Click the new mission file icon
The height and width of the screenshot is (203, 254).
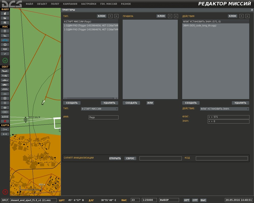tap(5, 13)
